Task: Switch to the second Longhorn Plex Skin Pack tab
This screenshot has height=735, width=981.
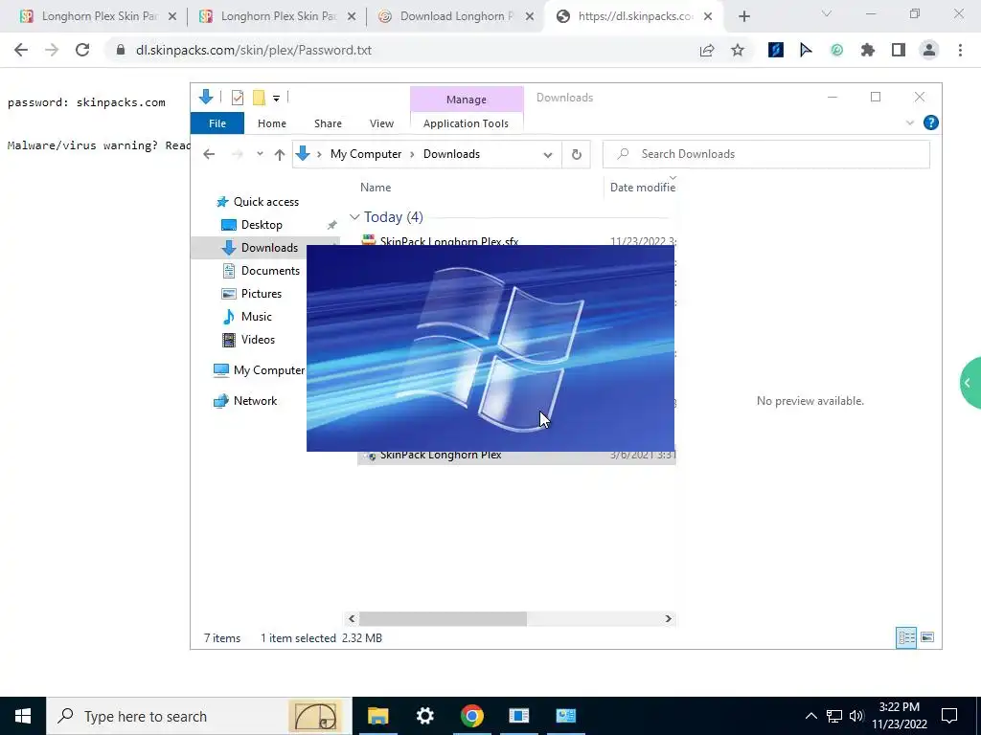Action: coord(277,16)
